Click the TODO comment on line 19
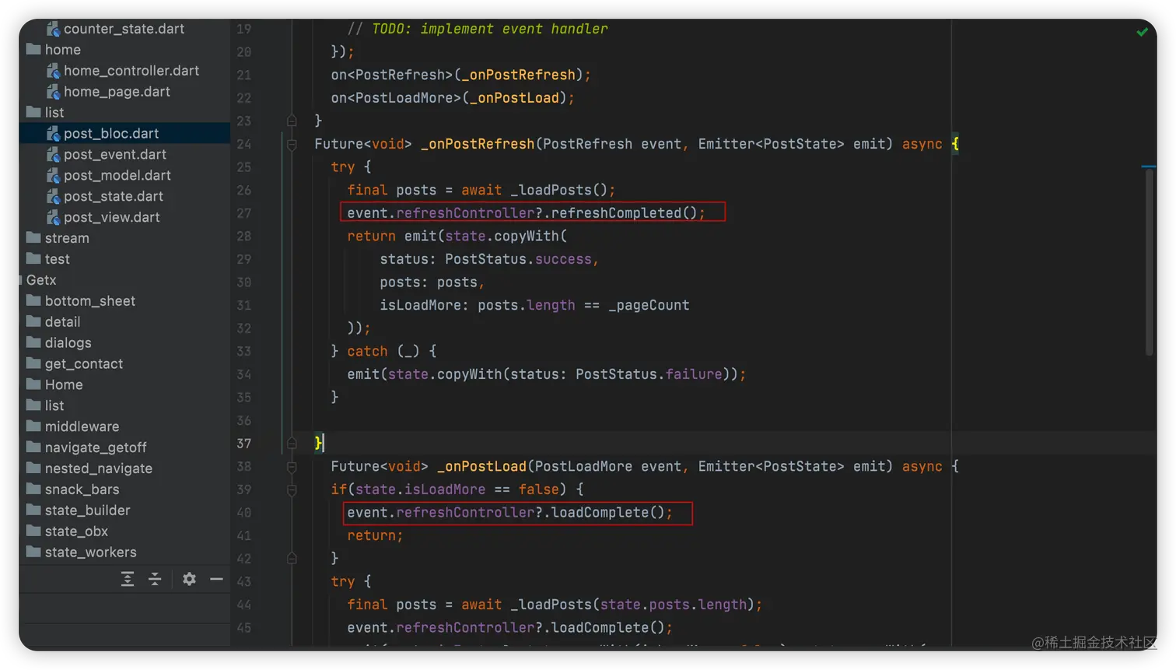 (478, 29)
